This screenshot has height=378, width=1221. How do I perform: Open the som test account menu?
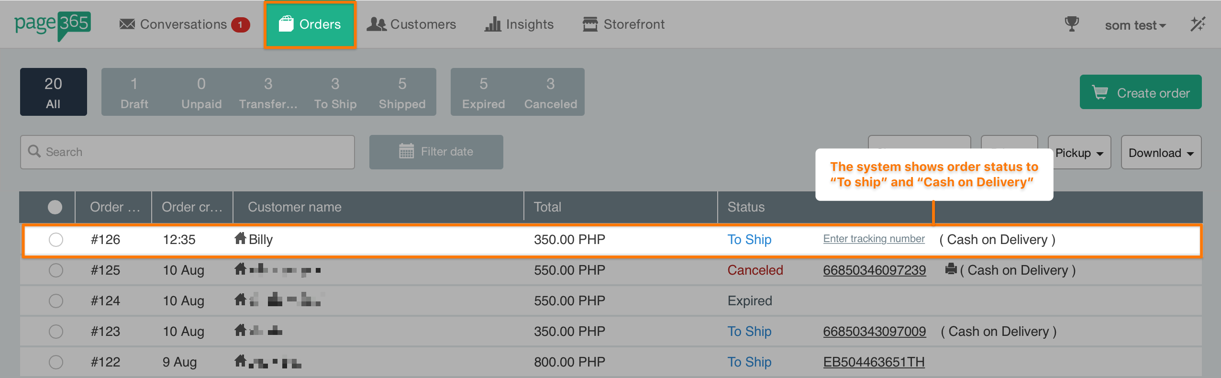tap(1135, 25)
